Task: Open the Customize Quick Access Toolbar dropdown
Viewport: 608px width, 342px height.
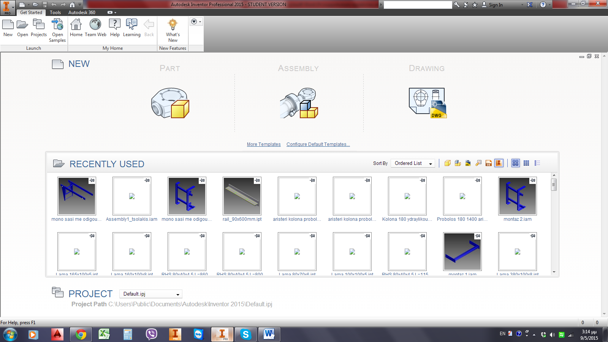Action: tap(80, 5)
